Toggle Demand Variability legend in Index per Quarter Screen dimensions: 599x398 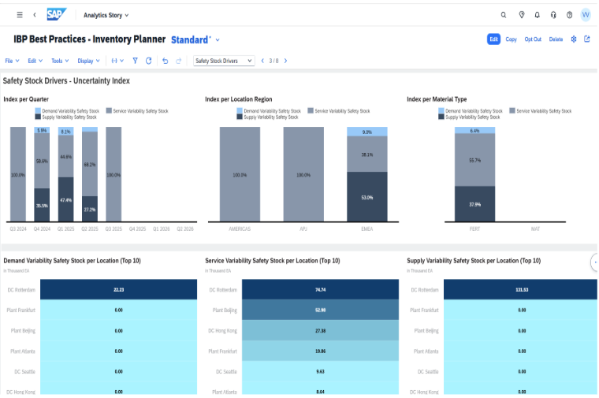coord(67,111)
